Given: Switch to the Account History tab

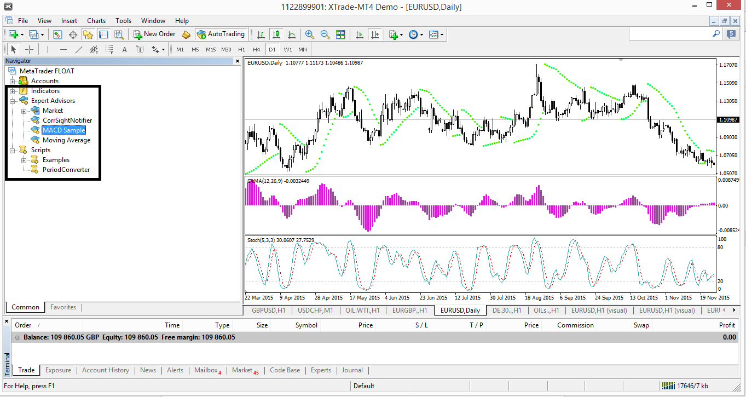Looking at the screenshot, I should pyautogui.click(x=106, y=370).
